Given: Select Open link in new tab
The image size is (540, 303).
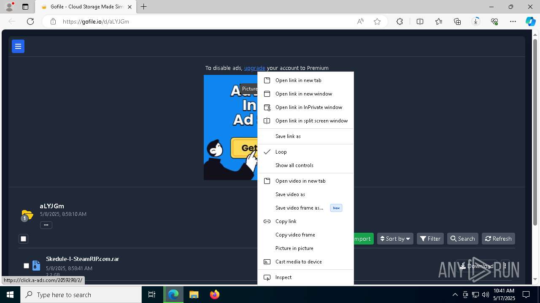Looking at the screenshot, I should [x=305, y=80].
